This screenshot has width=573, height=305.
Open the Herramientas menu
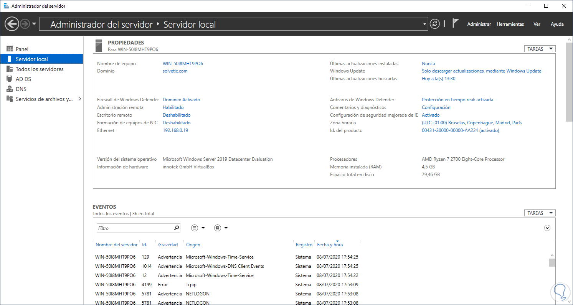coord(510,24)
